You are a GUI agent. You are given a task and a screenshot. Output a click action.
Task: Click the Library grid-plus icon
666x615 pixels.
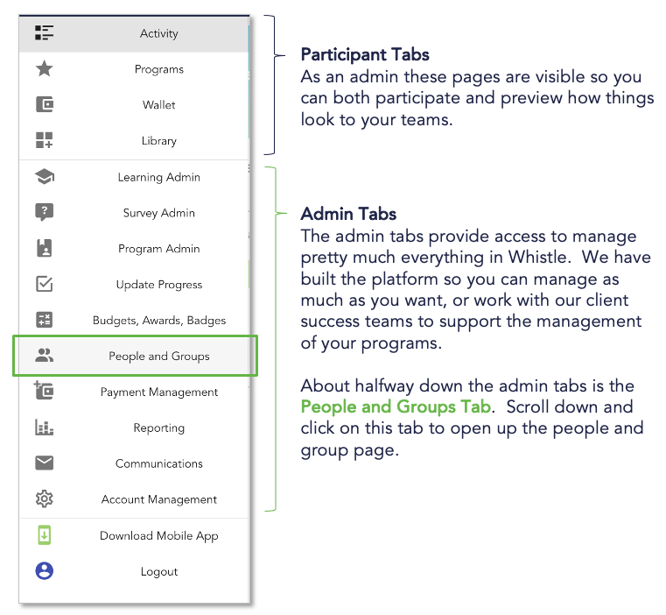pyautogui.click(x=44, y=140)
